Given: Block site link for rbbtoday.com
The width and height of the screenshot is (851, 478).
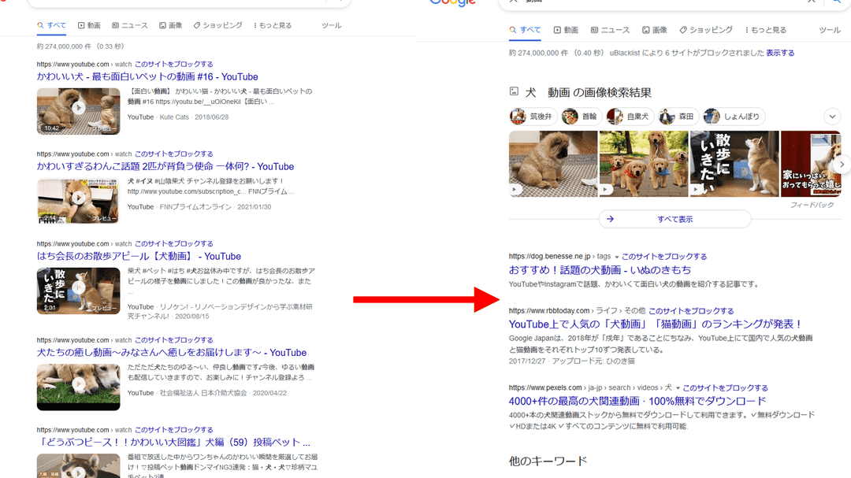Looking at the screenshot, I should click(x=692, y=311).
